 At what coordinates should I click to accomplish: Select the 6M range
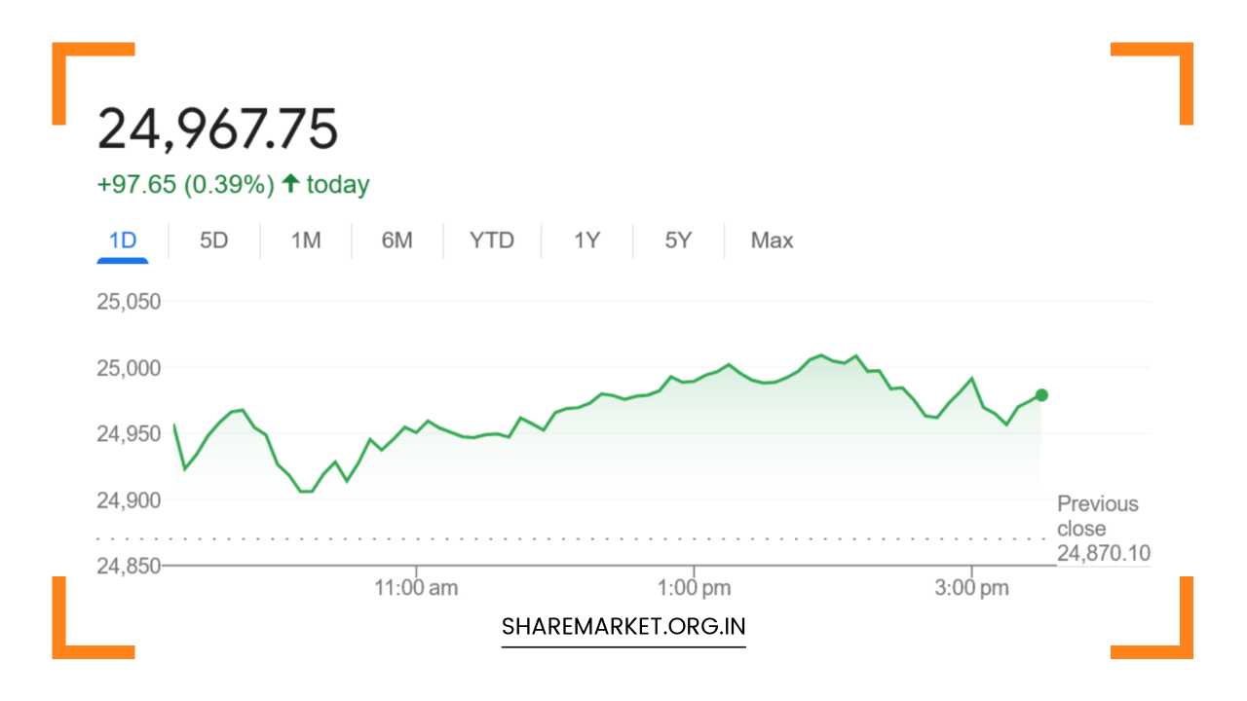[397, 240]
